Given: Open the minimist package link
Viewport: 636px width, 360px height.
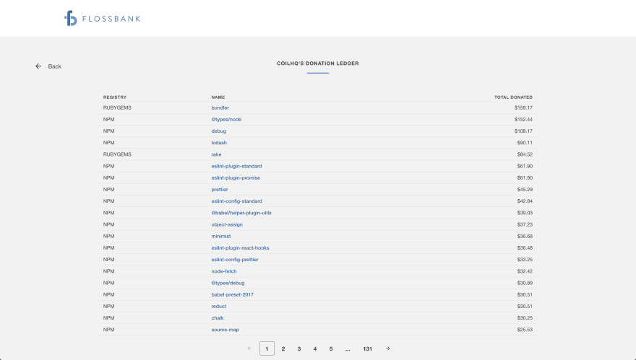Looking at the screenshot, I should (x=221, y=236).
